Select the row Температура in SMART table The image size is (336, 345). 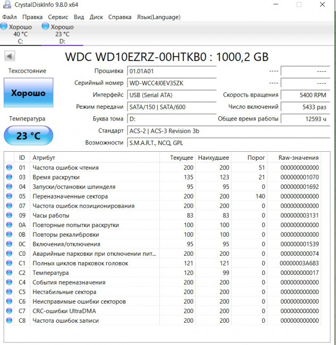tap(163, 273)
